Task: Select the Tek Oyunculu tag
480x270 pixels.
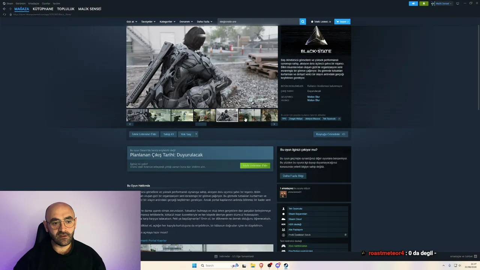Action: point(329,119)
